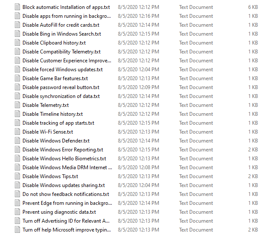Select file name Disable Wi-Fi Sense.txt
The height and width of the screenshot is (243, 269).
coord(48,132)
